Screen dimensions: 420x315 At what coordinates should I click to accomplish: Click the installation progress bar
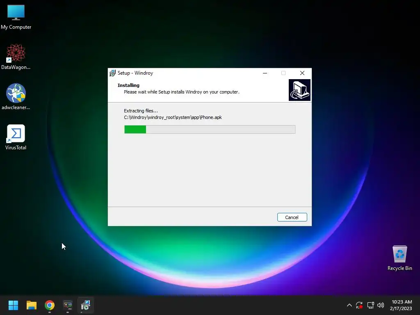pyautogui.click(x=210, y=129)
